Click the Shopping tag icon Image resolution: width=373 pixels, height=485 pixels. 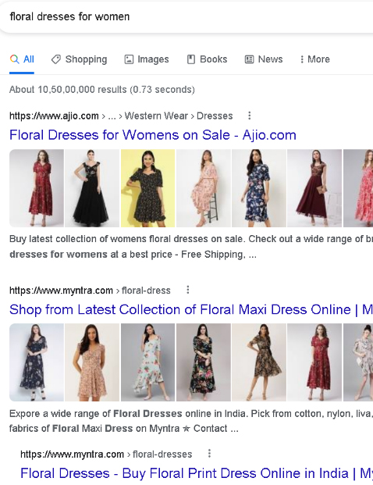[56, 59]
